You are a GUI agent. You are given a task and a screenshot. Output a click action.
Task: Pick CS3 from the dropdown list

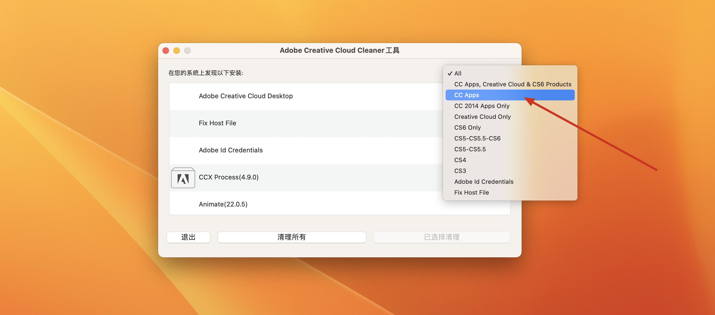point(460,171)
